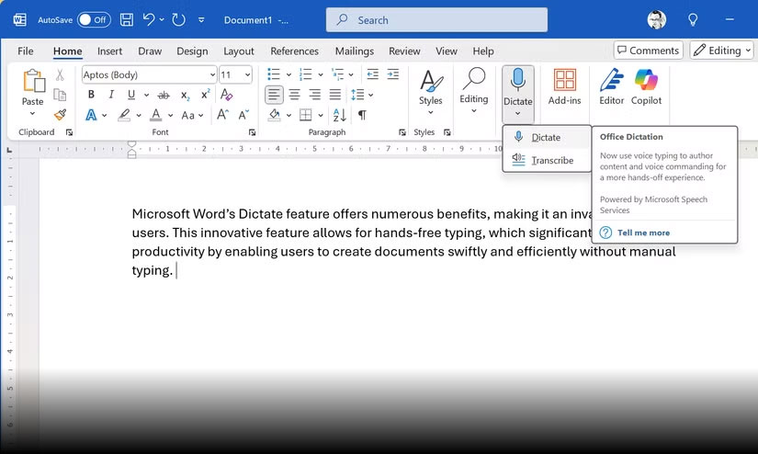Screen dimensions: 758x454
Task: Launch the Editor checker
Action: pyautogui.click(x=611, y=86)
